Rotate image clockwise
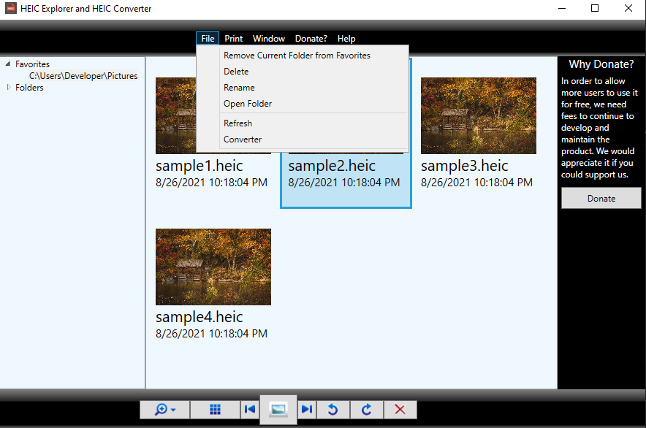 pyautogui.click(x=368, y=410)
